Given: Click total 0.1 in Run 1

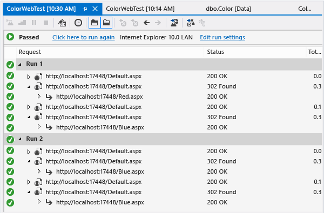Looking at the screenshot, I should (318, 107).
